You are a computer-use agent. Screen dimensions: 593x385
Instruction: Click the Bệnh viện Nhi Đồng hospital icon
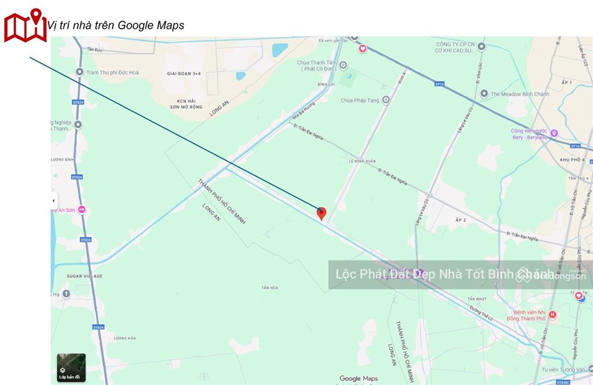pos(552,314)
